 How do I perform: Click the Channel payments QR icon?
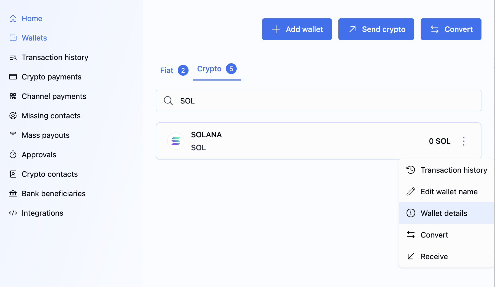[13, 96]
